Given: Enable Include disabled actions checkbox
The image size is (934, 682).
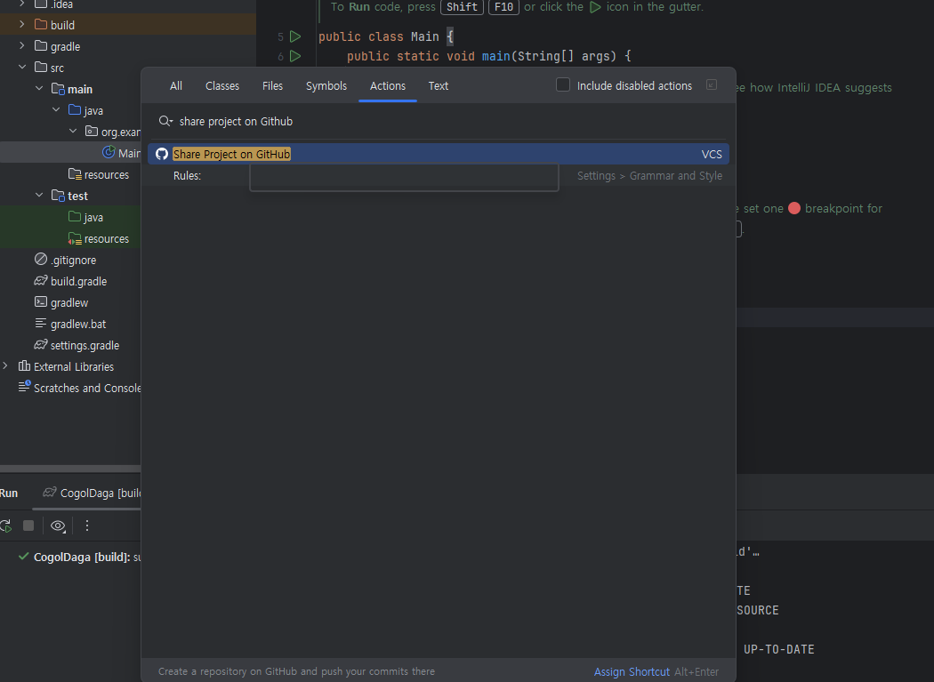Looking at the screenshot, I should pos(563,85).
